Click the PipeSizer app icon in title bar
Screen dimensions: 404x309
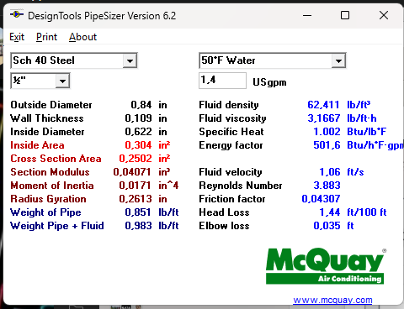(17, 14)
